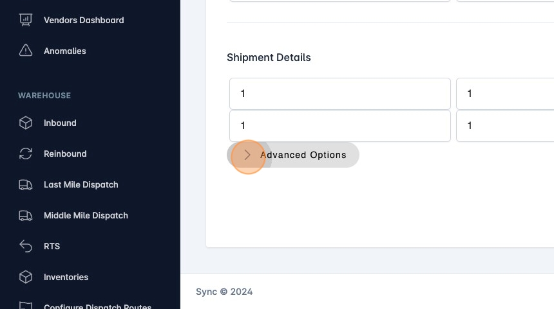The height and width of the screenshot is (309, 554).
Task: Click the Advanced Options label
Action: (303, 155)
